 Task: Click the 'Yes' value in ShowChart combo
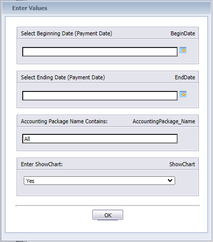click(x=30, y=181)
